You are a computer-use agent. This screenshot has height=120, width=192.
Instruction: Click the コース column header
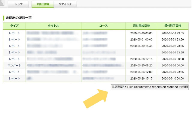[x=103, y=25]
